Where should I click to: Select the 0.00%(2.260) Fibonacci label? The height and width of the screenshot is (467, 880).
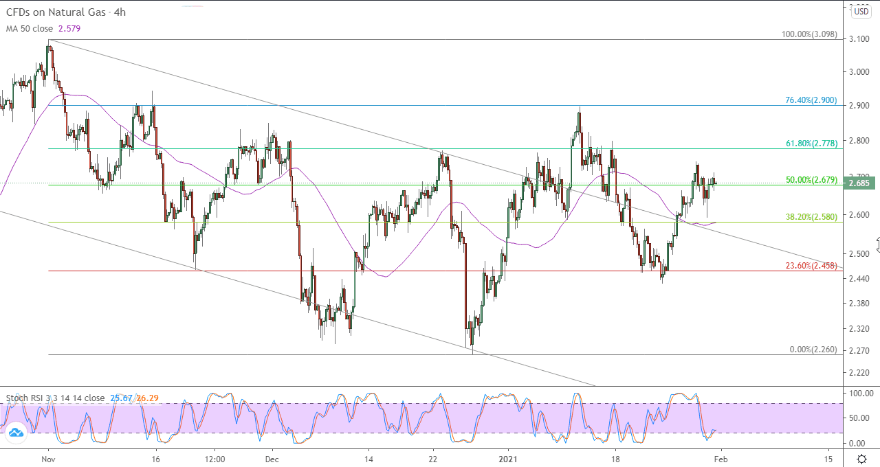tap(813, 350)
